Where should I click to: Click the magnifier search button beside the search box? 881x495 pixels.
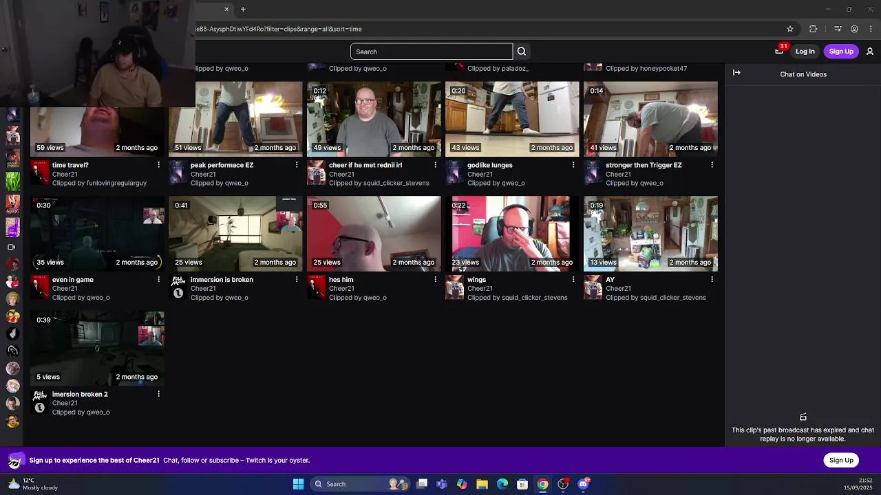pyautogui.click(x=522, y=52)
